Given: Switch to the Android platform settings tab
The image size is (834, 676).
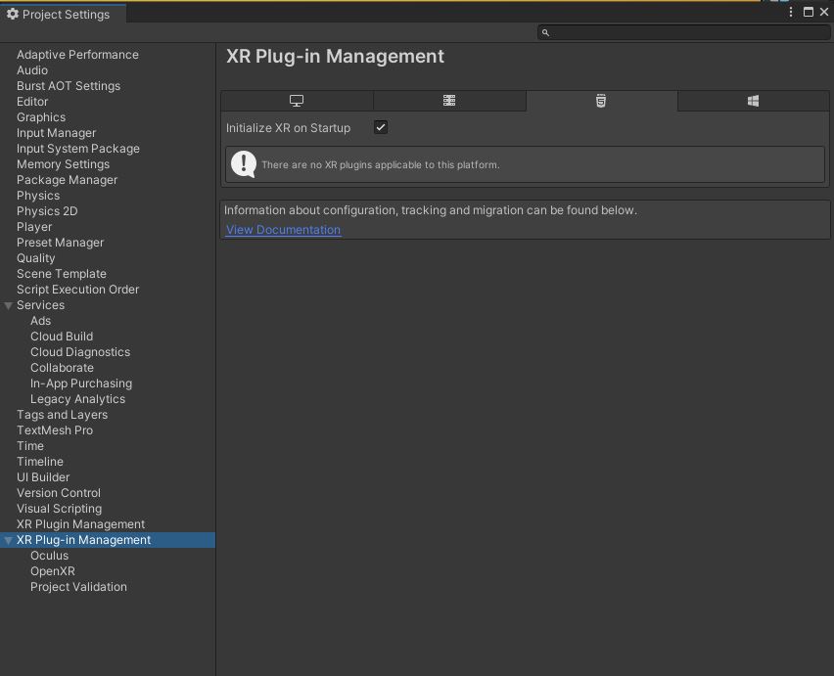Looking at the screenshot, I should click(449, 101).
